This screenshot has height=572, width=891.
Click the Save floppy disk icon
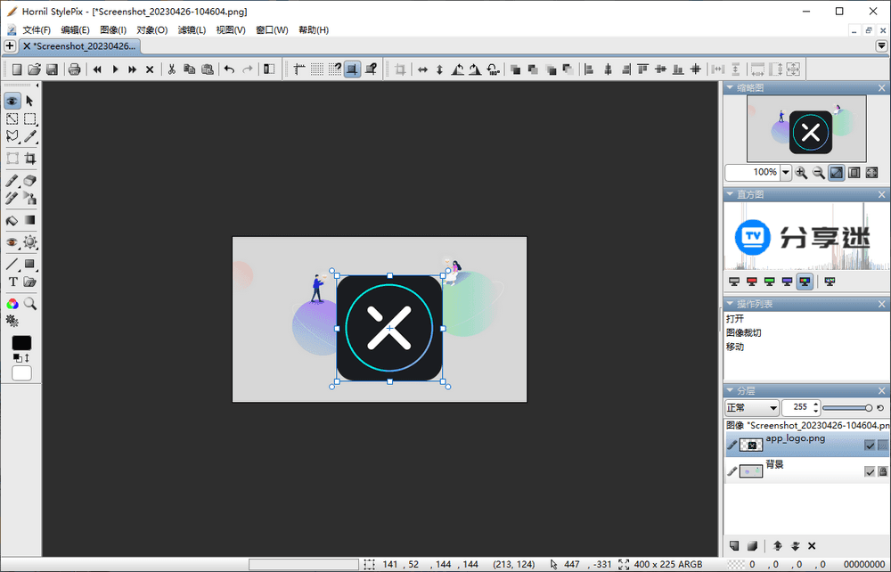click(52, 69)
